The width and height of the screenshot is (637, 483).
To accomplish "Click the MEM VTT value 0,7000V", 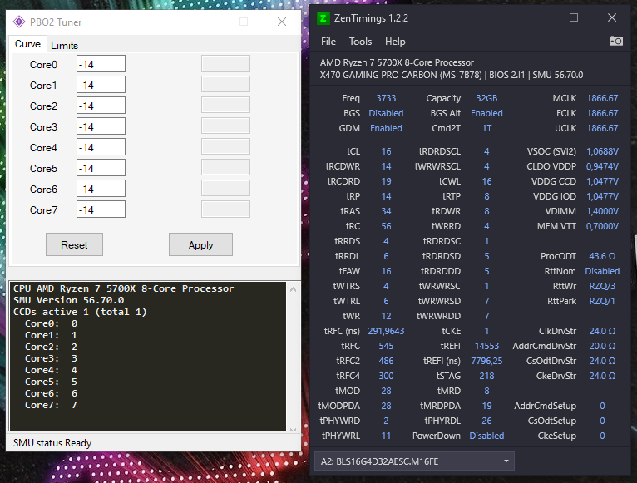I will (602, 226).
